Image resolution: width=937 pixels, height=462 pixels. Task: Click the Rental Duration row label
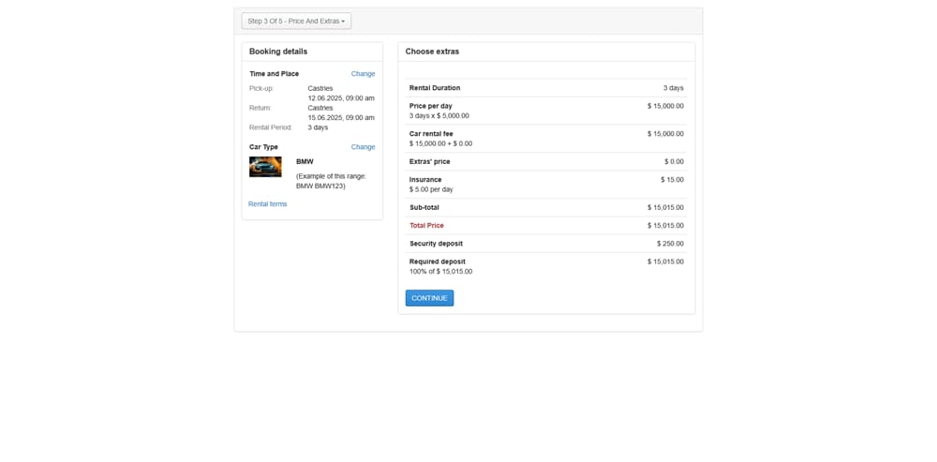pyautogui.click(x=435, y=88)
